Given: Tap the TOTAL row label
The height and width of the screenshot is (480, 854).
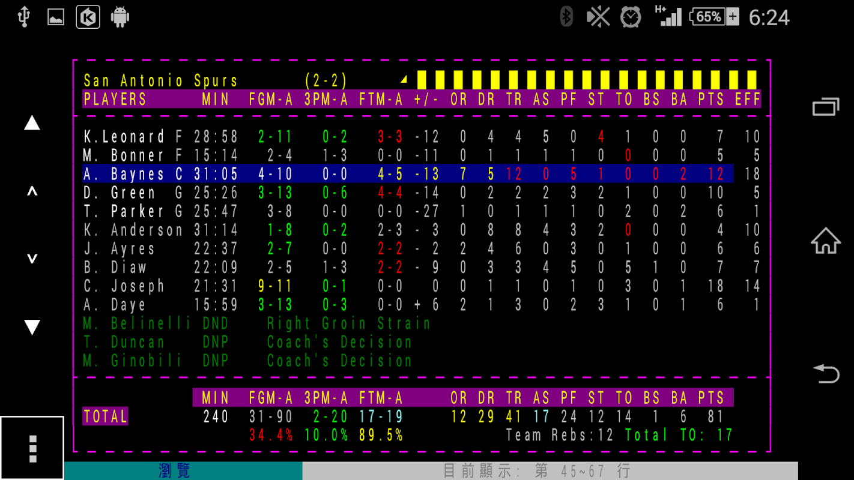Looking at the screenshot, I should (105, 416).
